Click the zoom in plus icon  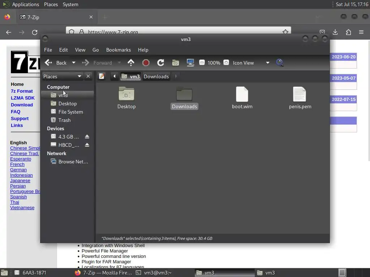tap(226, 62)
